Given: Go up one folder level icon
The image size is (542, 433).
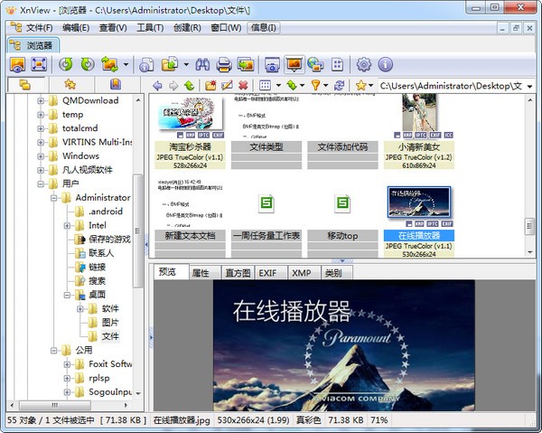Looking at the screenshot, I should 189,85.
